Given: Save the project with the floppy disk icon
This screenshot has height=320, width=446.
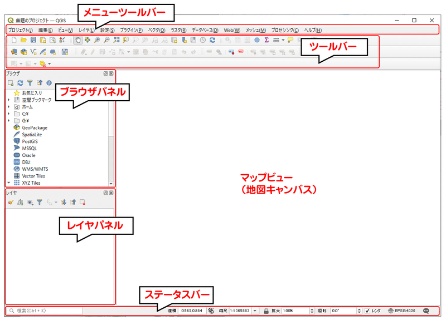Looking at the screenshot, I should [33, 40].
